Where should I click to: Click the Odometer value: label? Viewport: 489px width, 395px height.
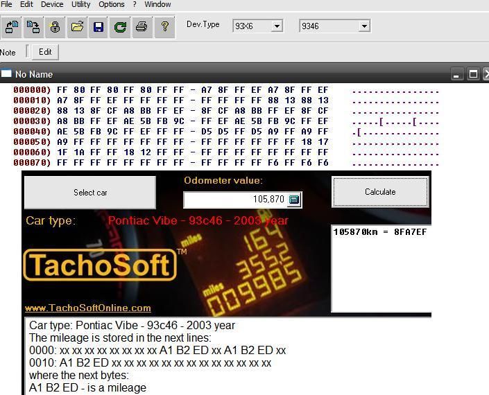coord(223,180)
